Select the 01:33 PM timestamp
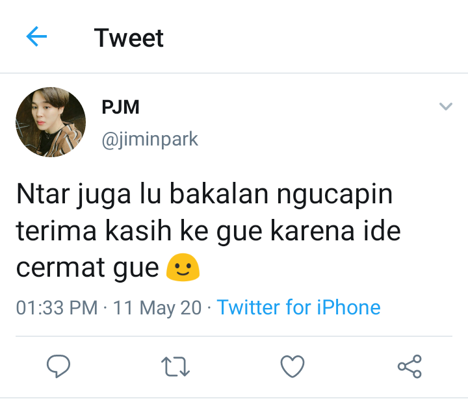 [57, 307]
